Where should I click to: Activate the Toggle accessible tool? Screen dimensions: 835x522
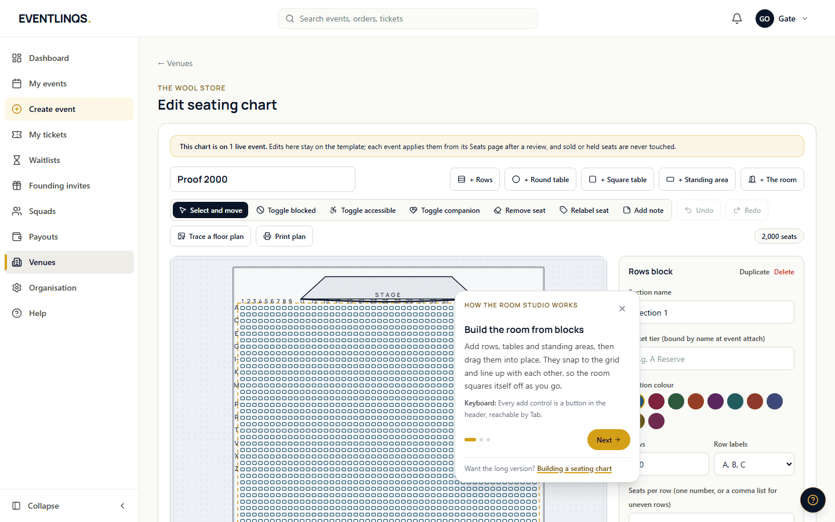pos(362,210)
